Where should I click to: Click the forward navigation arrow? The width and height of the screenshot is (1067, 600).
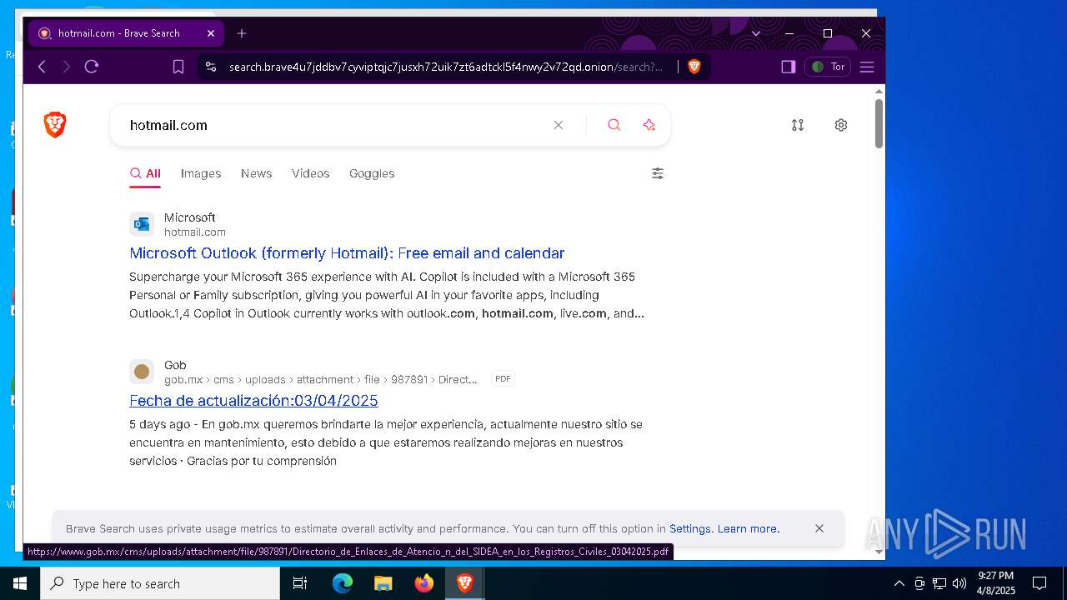point(67,67)
